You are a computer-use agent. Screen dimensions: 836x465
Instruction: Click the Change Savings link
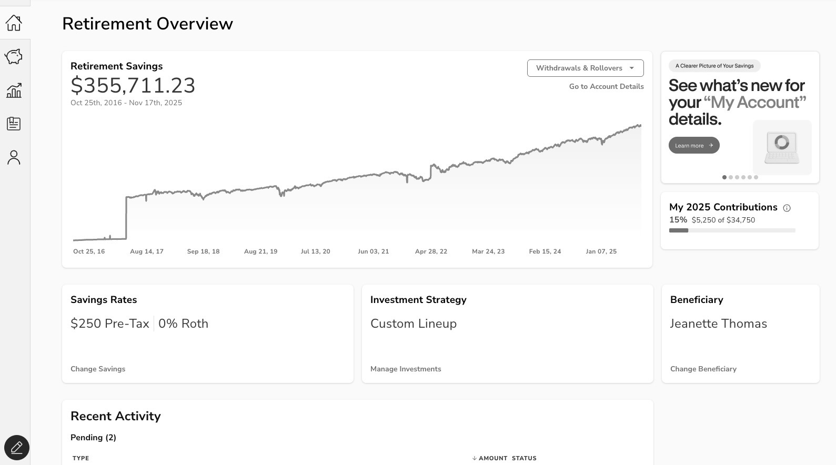point(98,369)
